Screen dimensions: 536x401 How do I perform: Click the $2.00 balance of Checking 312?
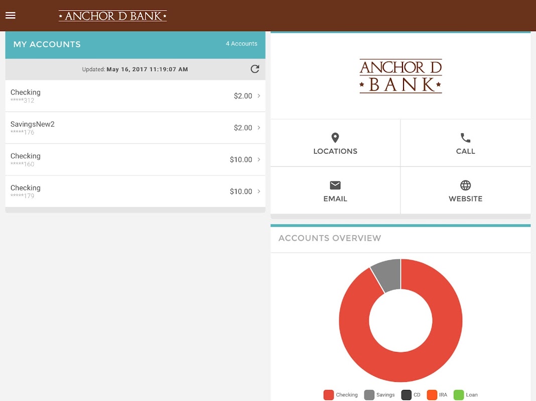(x=243, y=96)
